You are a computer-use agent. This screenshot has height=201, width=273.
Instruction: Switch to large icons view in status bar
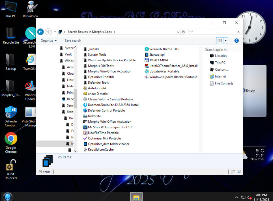click(x=239, y=172)
